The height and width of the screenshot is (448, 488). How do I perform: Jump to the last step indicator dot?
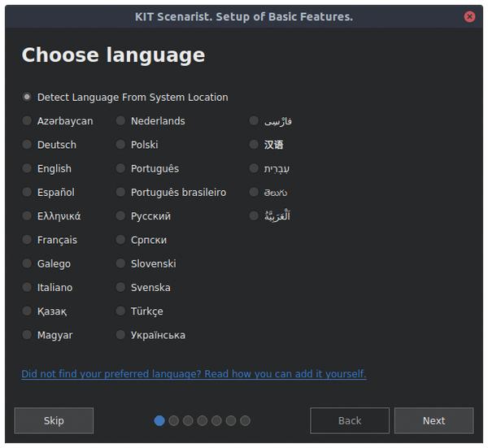(x=246, y=420)
